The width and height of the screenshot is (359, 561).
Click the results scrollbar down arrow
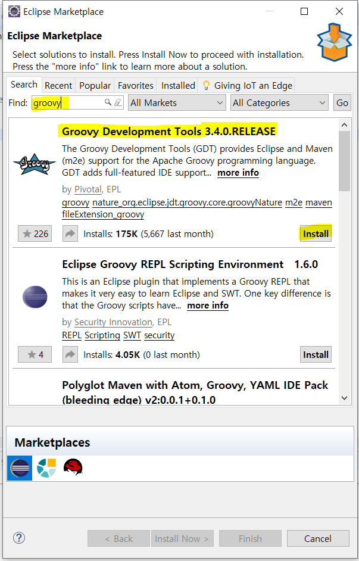coord(344,397)
